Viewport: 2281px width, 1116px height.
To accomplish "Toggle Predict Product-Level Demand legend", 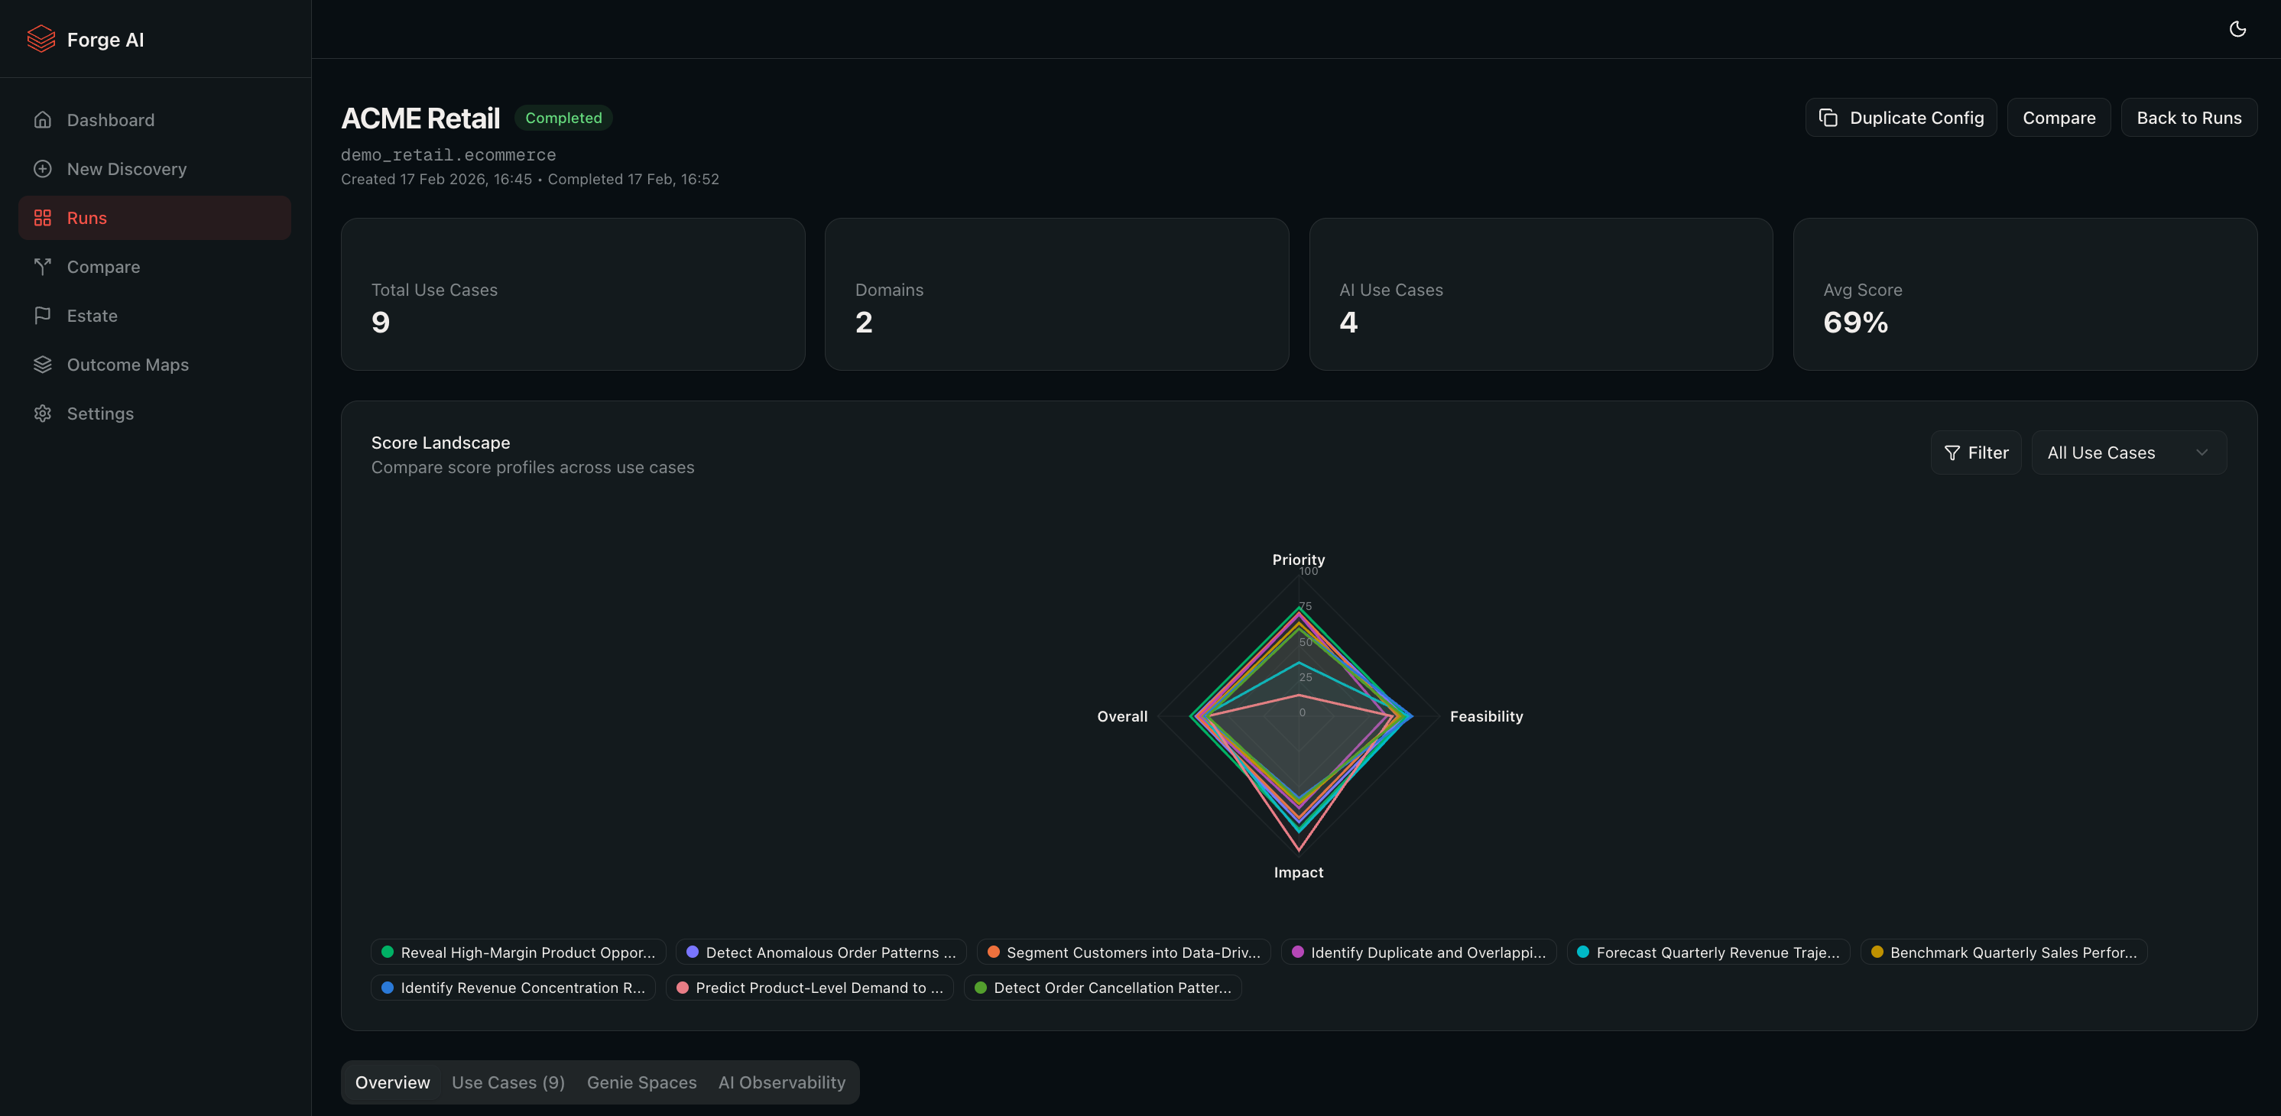I will 810,988.
